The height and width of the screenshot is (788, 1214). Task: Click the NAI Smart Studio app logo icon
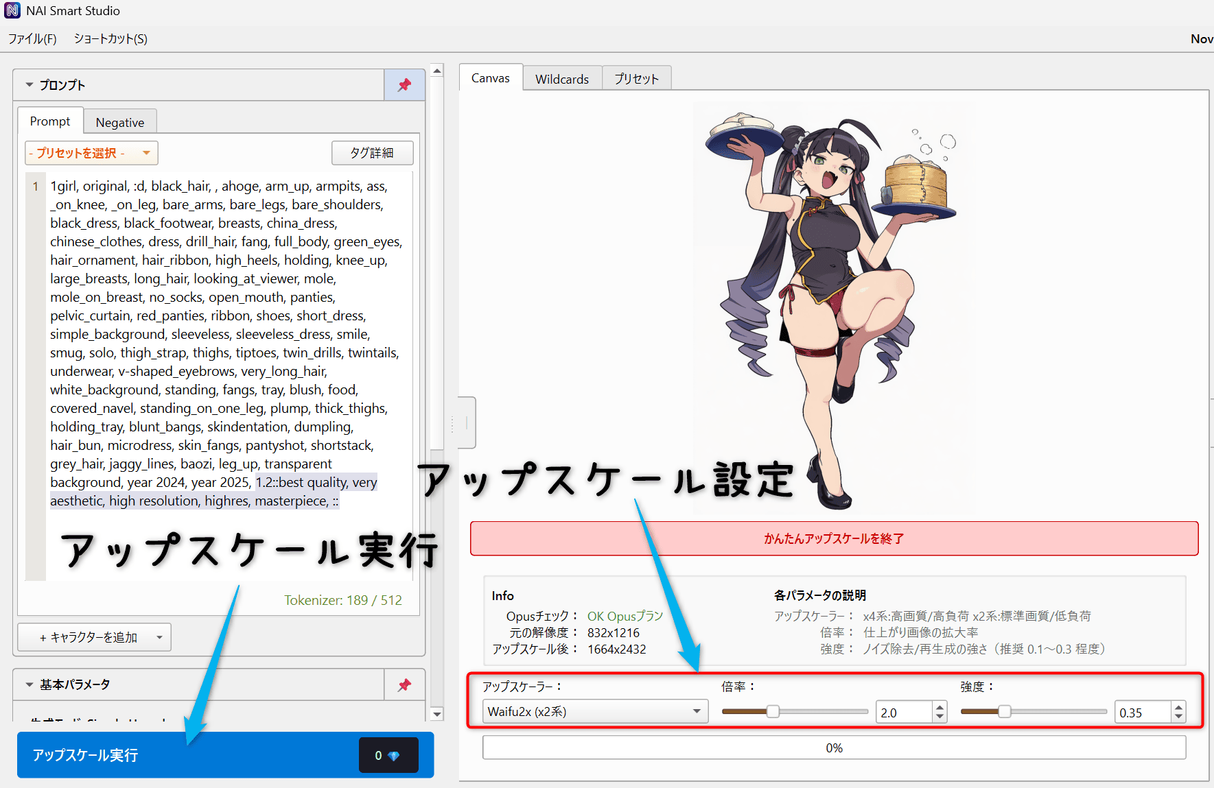point(11,10)
